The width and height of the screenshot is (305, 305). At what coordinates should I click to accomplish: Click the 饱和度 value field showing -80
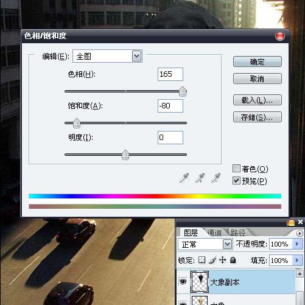click(x=170, y=106)
